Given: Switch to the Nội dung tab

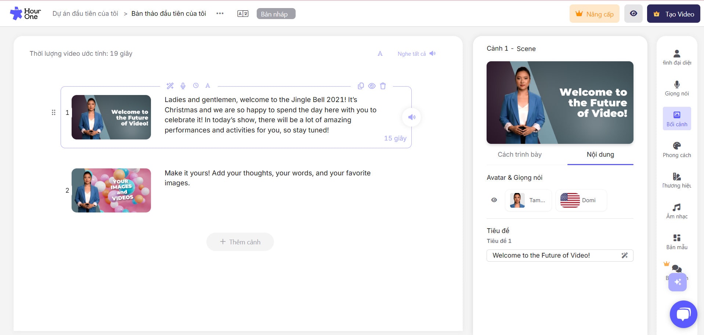Looking at the screenshot, I should pos(600,154).
